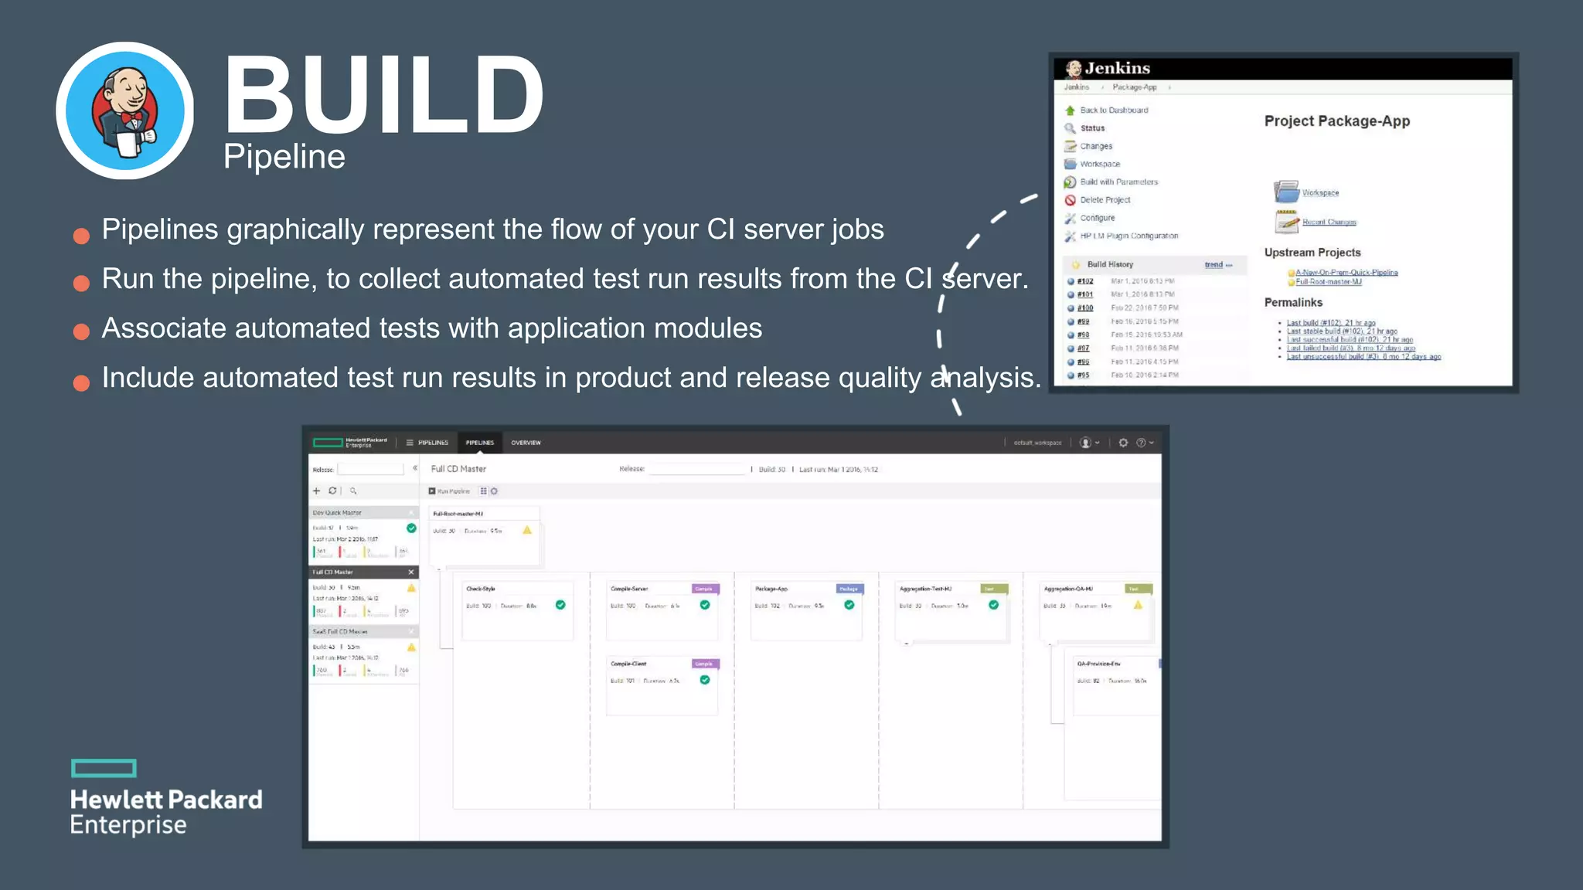The height and width of the screenshot is (890, 1583).
Task: Open Status in Jenkins sidebar
Action: (1092, 128)
